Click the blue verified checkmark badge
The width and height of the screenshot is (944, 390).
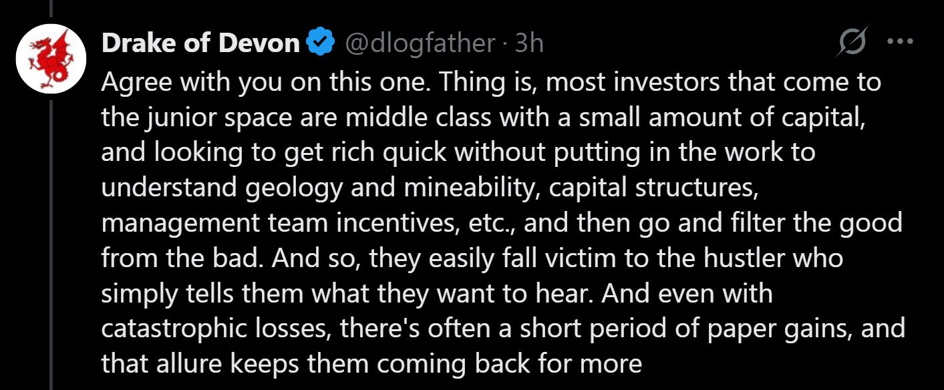(319, 43)
